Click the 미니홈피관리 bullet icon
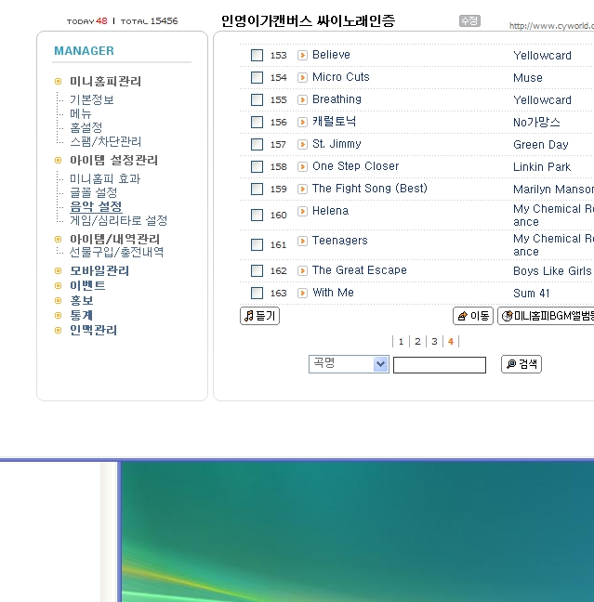The width and height of the screenshot is (594, 602). coord(58,81)
